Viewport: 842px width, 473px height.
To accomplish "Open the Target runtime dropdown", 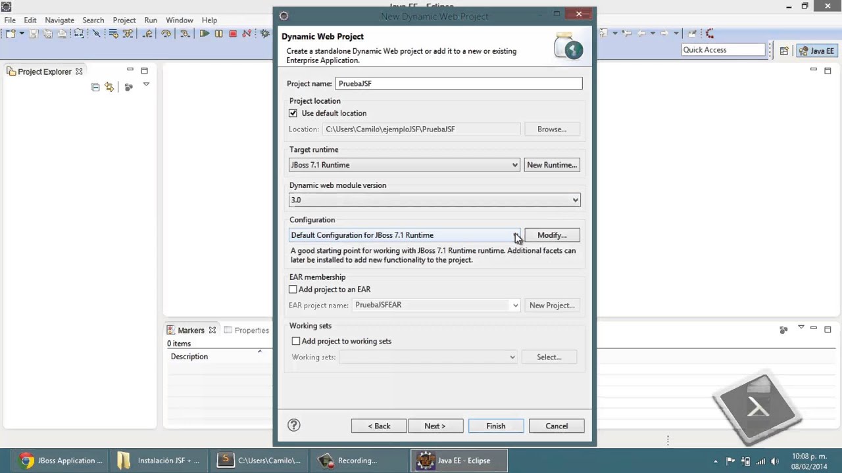I will point(514,165).
